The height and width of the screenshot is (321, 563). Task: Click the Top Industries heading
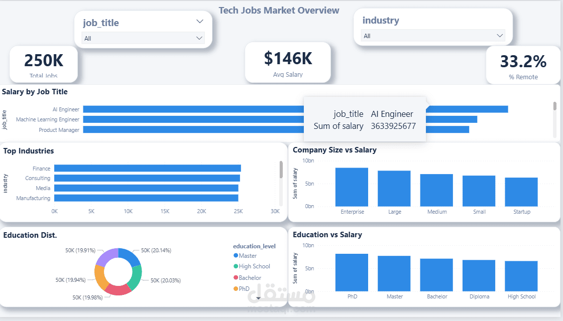[x=29, y=151]
